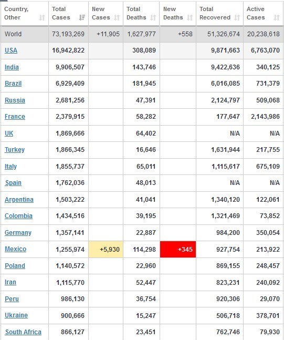This screenshot has width=284, height=340.
Task: Follow the Brazil link
Action: point(13,84)
